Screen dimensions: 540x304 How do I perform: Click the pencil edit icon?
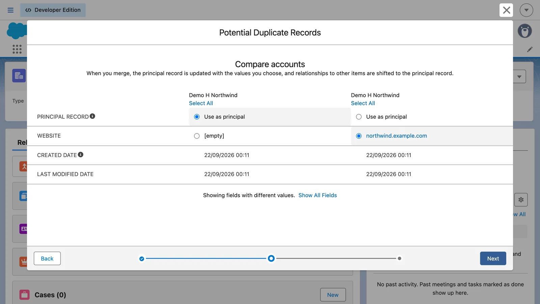[x=530, y=49]
